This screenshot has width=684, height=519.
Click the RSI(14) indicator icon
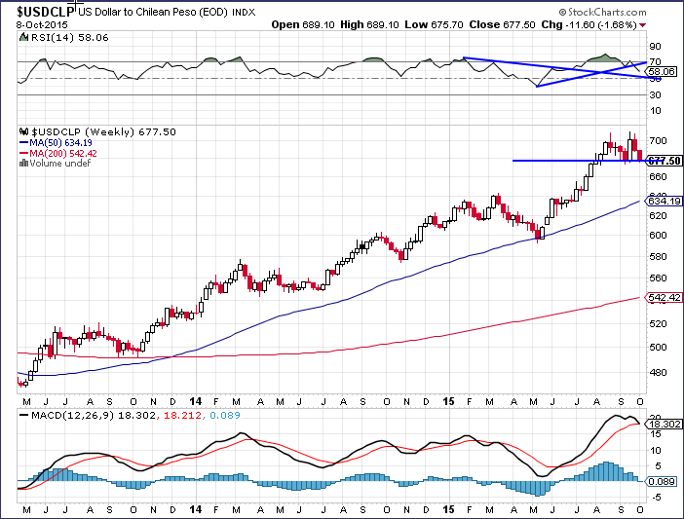click(x=24, y=37)
